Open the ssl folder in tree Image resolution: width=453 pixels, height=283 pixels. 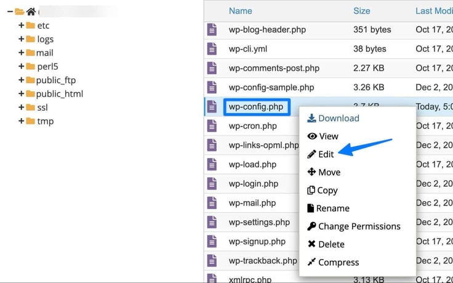click(x=42, y=108)
